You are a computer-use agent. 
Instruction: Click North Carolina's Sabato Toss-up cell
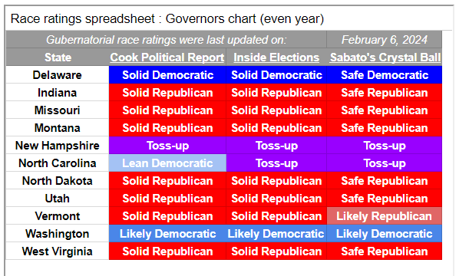tap(385, 163)
